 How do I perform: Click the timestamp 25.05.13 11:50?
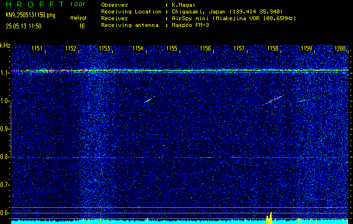coord(24,26)
